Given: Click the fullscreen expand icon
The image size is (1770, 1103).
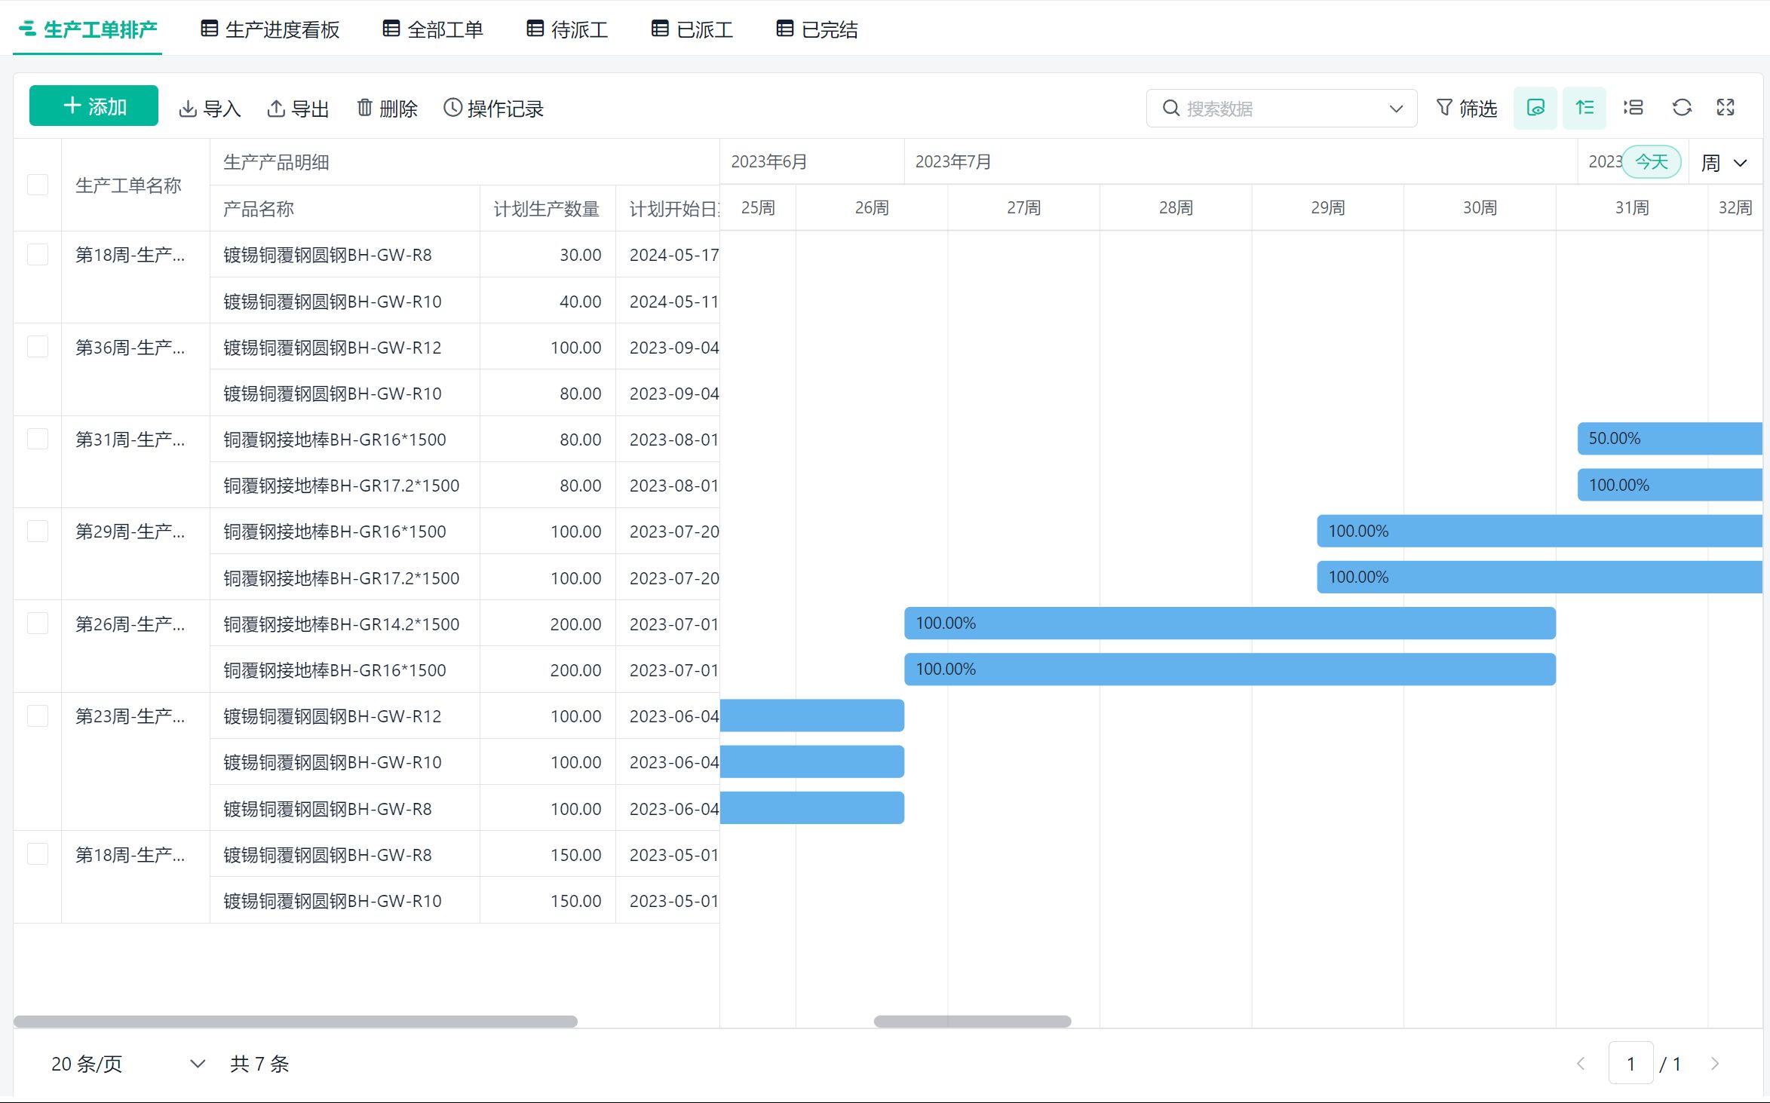Looking at the screenshot, I should (x=1726, y=108).
